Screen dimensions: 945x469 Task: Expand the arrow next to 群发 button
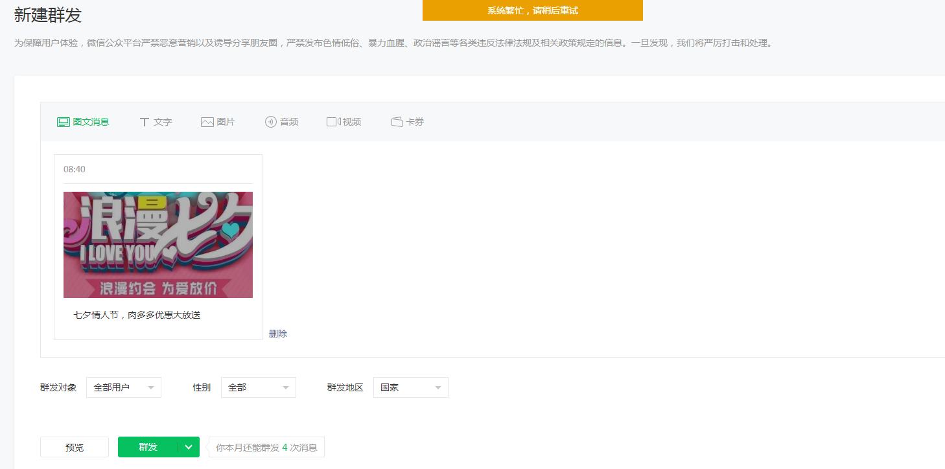pyautogui.click(x=189, y=447)
